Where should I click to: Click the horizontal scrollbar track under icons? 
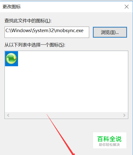[x=66, y=115]
